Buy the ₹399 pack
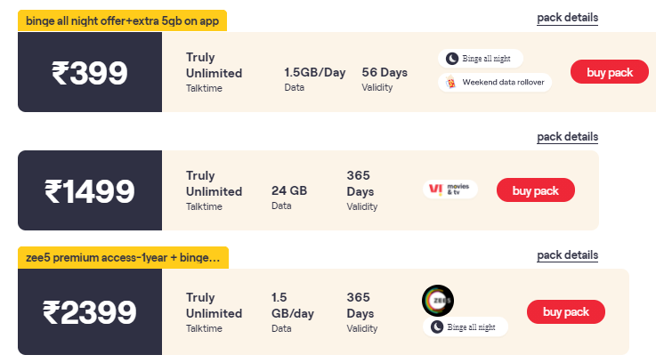This screenshot has height=363, width=656. [x=610, y=72]
